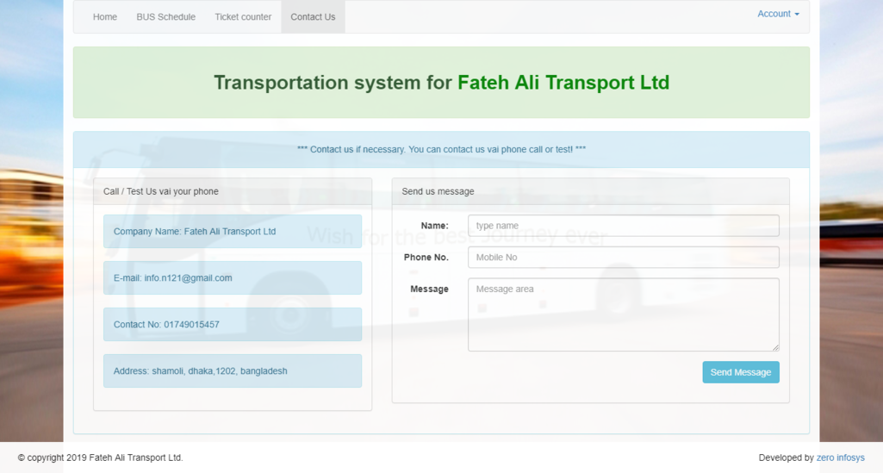Click the Contact No 01749015457 box
Screen dimensions: 883x473
[x=233, y=325]
